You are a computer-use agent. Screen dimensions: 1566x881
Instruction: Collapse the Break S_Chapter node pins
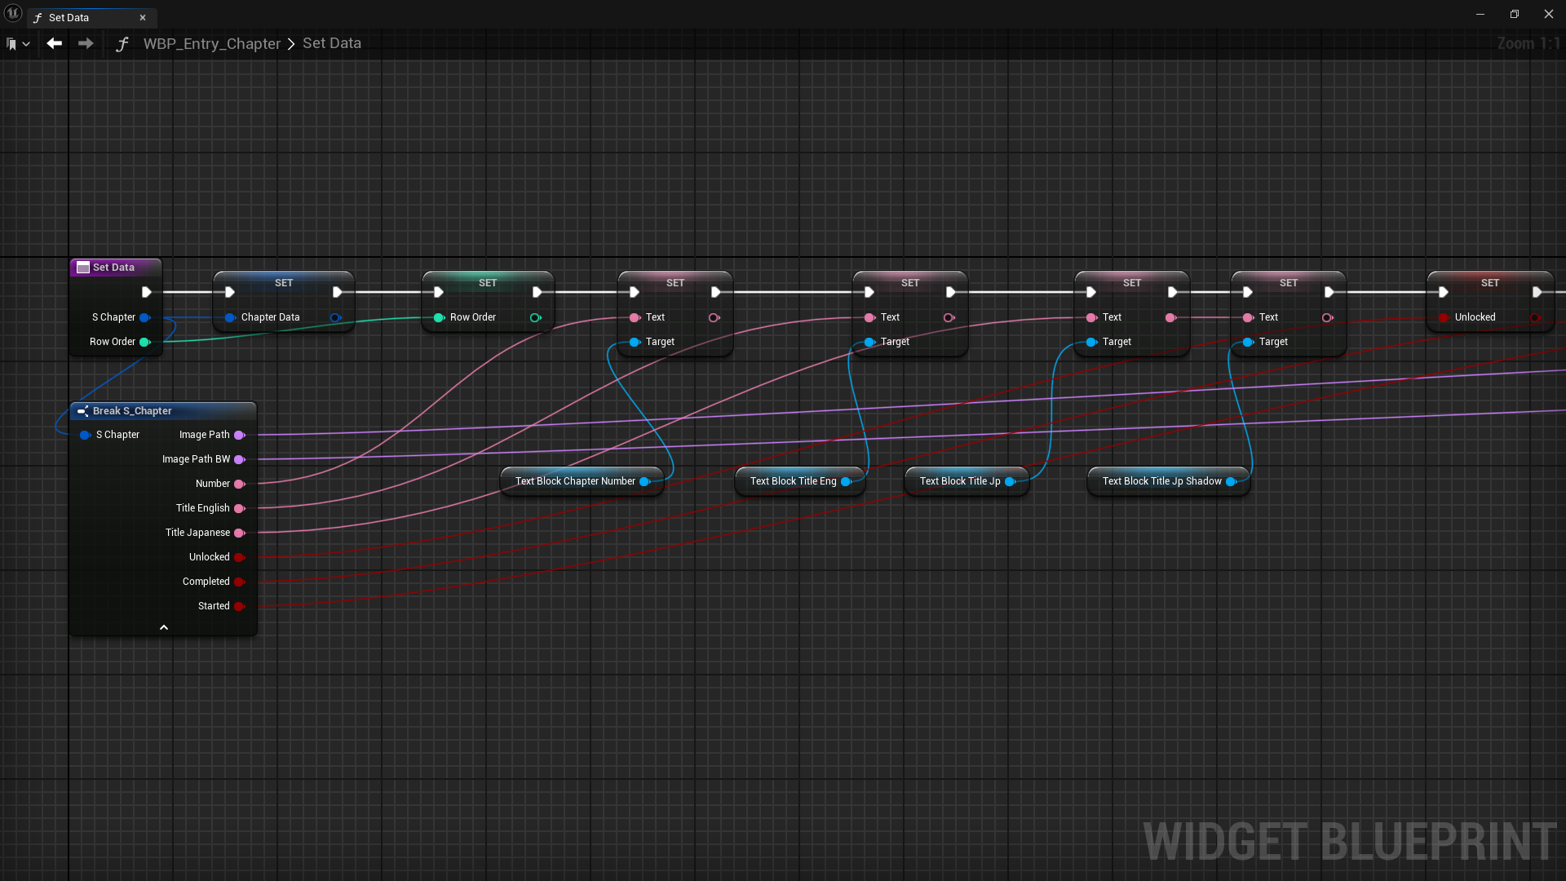coord(163,627)
